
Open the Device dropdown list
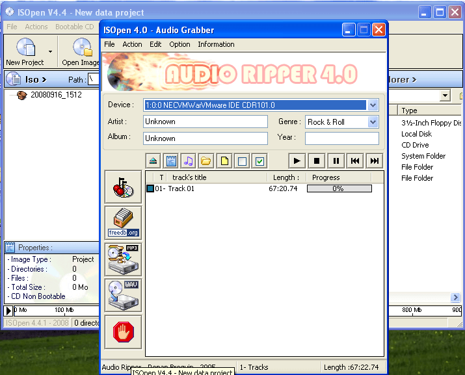pyautogui.click(x=373, y=105)
